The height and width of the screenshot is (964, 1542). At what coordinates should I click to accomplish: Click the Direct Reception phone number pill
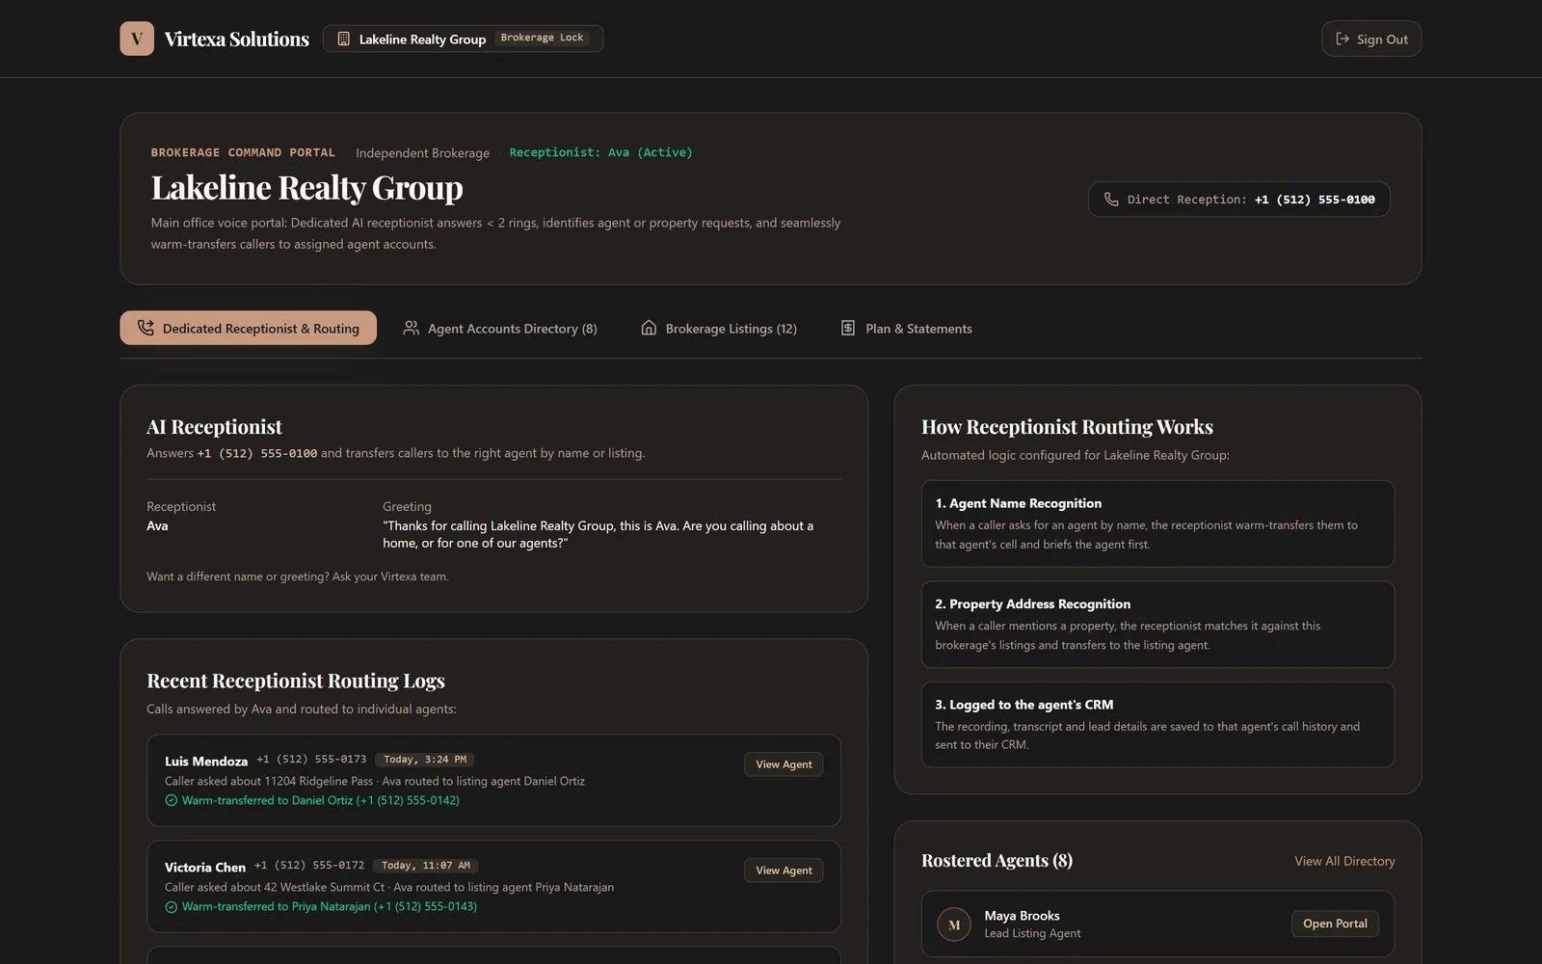pos(1239,200)
